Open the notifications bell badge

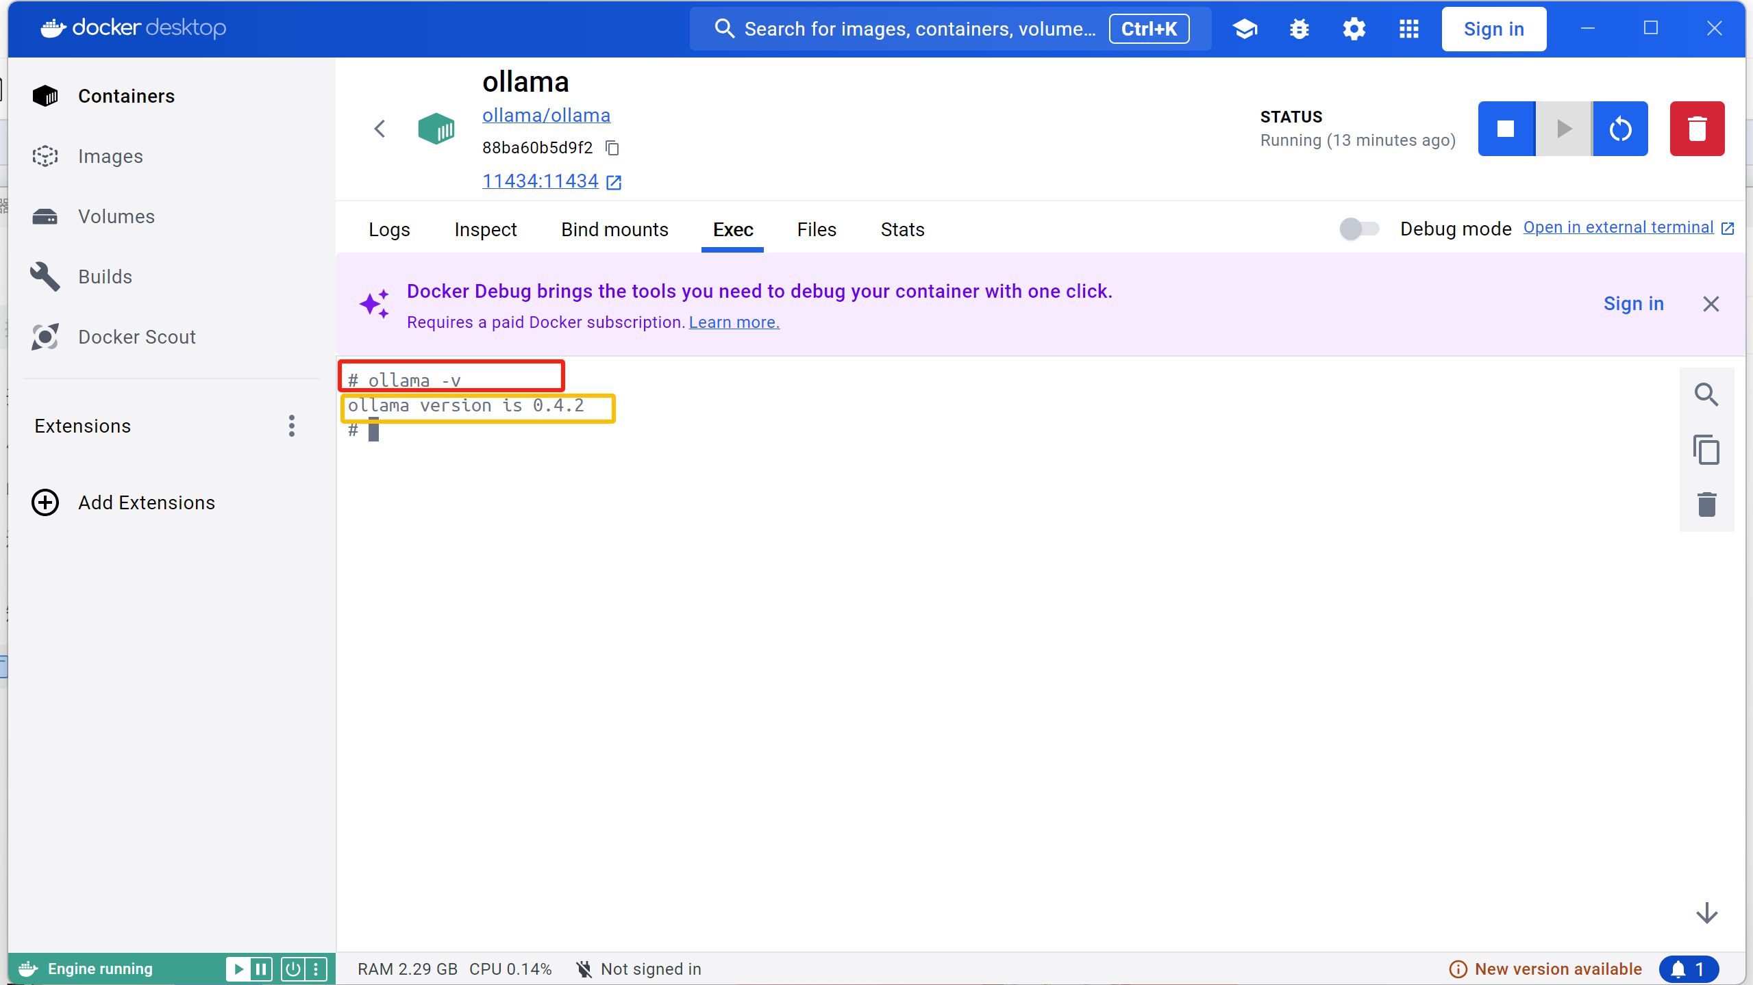coord(1689,969)
